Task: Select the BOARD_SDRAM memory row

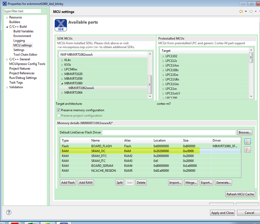Action: (x=150, y=166)
